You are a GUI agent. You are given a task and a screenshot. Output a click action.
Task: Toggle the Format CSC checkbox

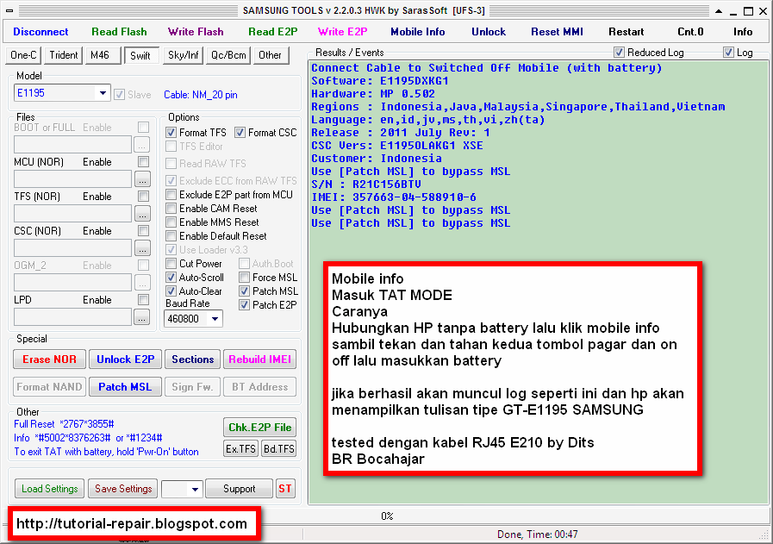[x=240, y=133]
